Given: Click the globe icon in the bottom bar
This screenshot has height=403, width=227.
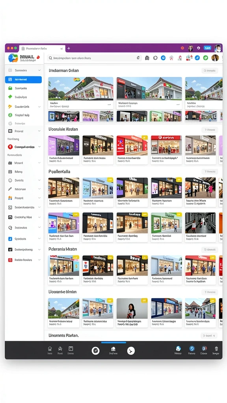Looking at the screenshot, I should click(178, 349).
